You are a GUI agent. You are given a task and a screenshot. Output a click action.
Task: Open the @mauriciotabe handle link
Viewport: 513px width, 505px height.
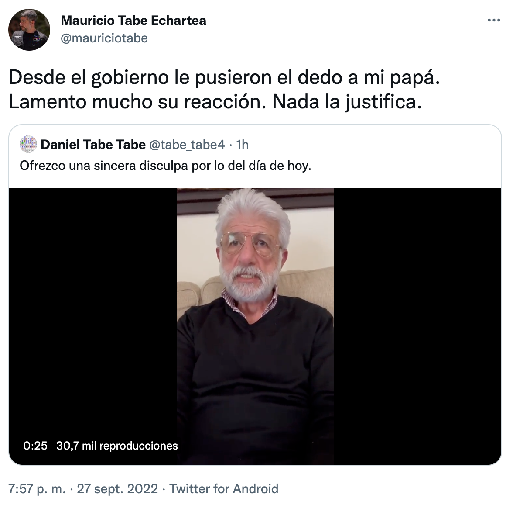coord(104,38)
